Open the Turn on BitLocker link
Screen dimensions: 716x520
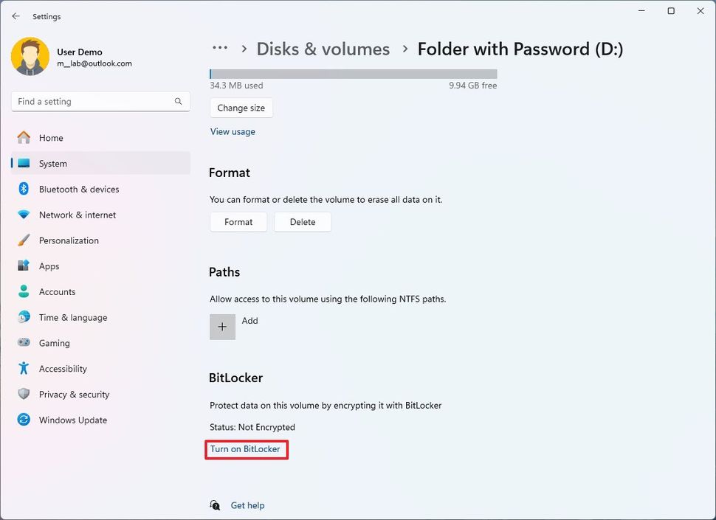point(246,448)
